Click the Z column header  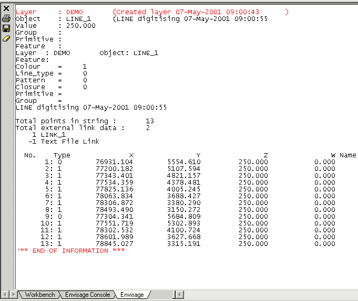pos(265,155)
